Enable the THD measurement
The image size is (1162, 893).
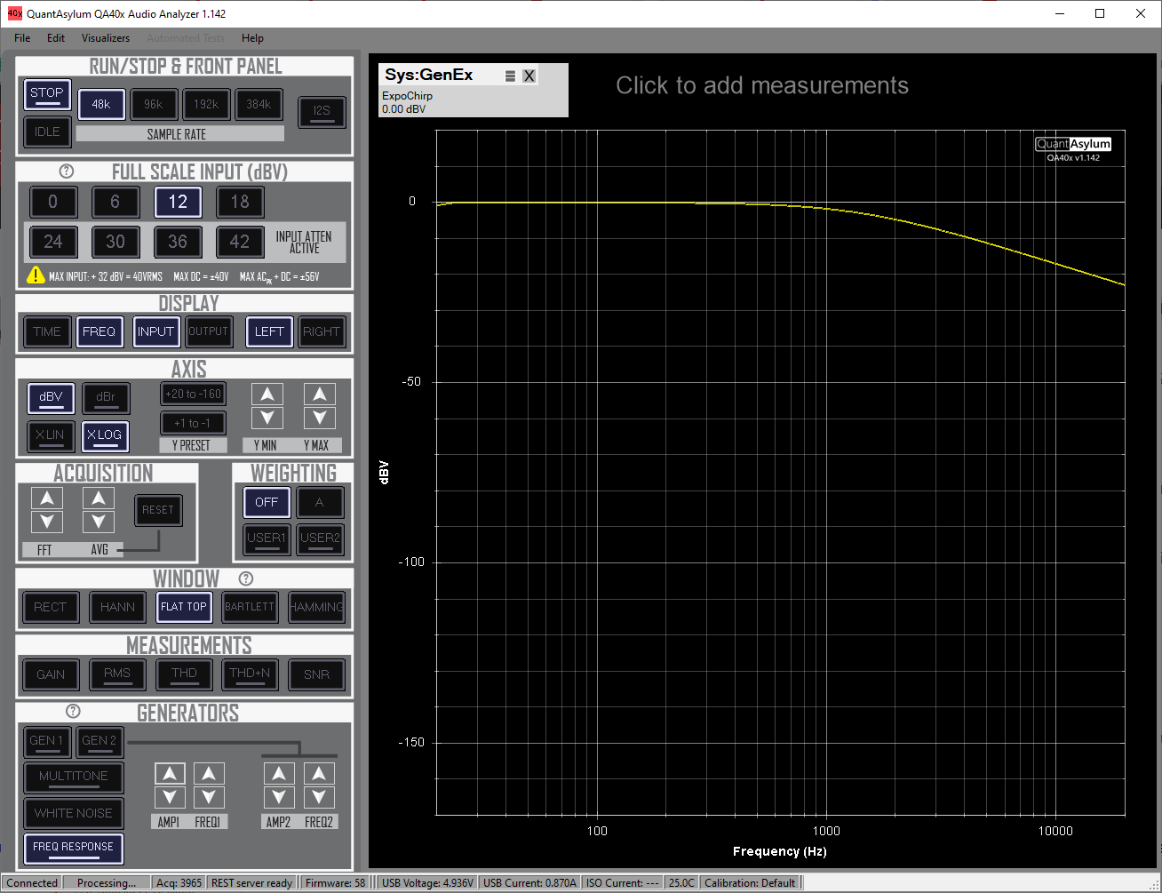pyautogui.click(x=185, y=674)
